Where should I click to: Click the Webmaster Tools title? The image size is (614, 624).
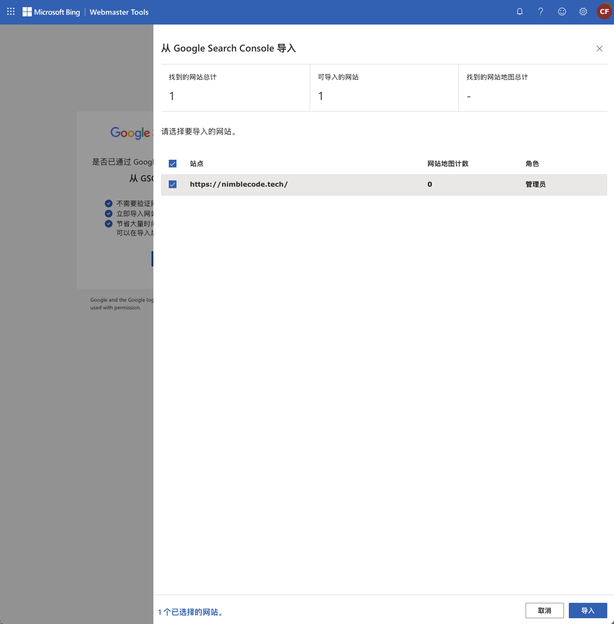[119, 12]
